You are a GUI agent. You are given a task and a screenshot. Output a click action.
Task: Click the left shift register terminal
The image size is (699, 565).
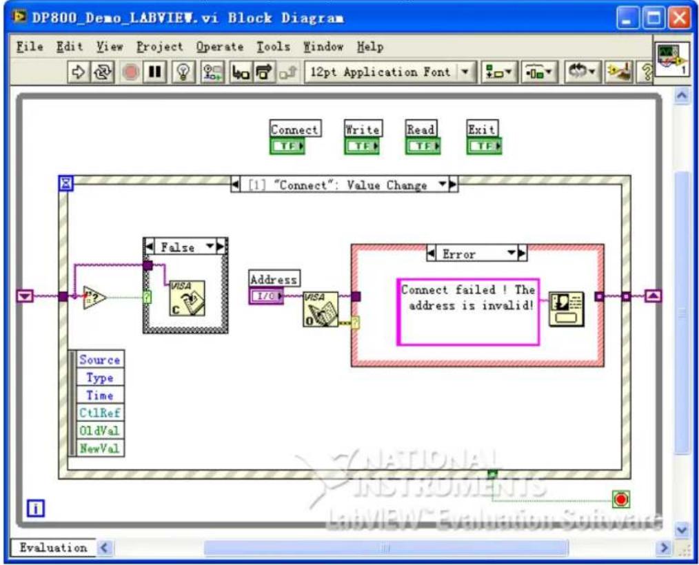click(25, 296)
